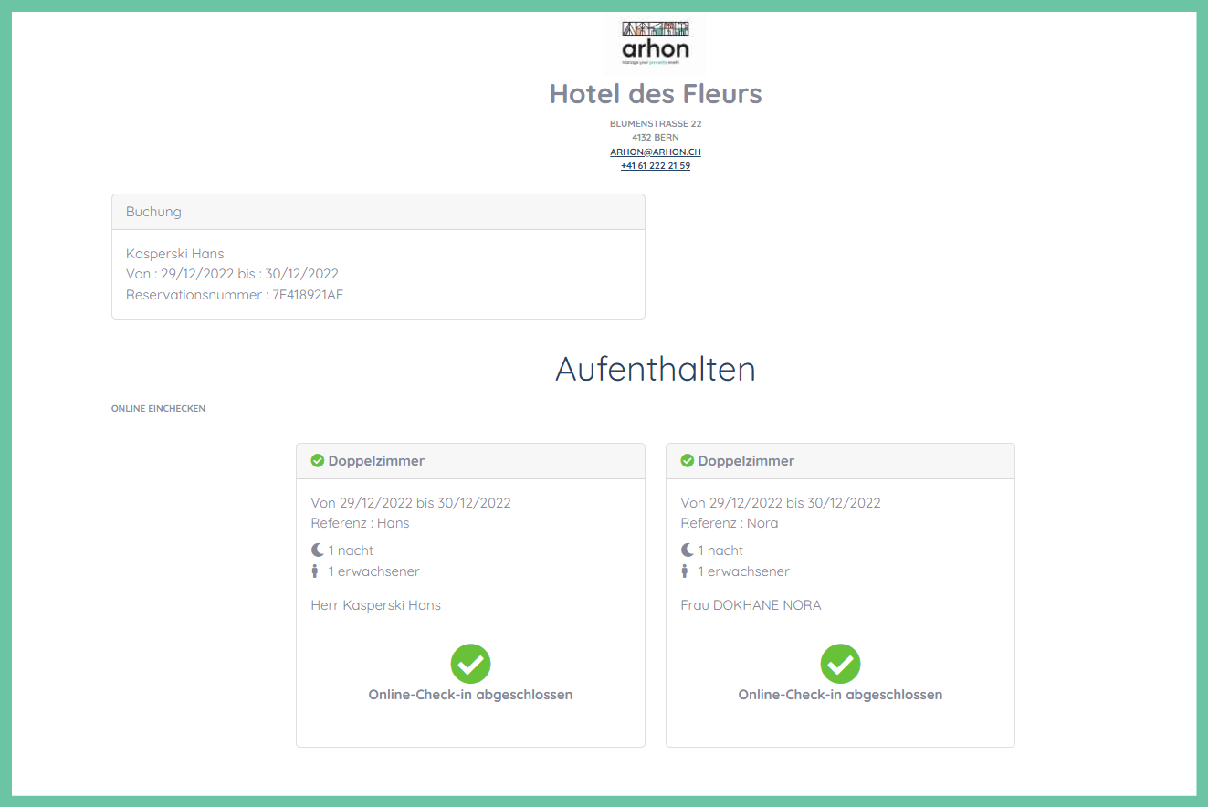Click large green checkmark under Frau DOKHANE NORA
Image resolution: width=1208 pixels, height=807 pixels.
pyautogui.click(x=840, y=664)
